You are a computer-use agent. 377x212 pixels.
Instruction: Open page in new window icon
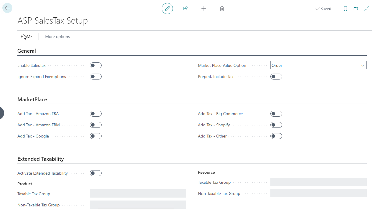(x=356, y=9)
